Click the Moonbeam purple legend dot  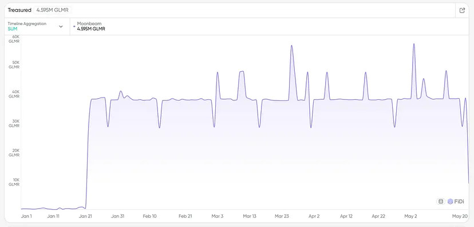pos(74,26)
